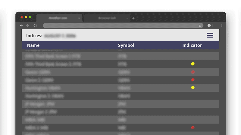Open a new tab with plus button

[133, 18]
